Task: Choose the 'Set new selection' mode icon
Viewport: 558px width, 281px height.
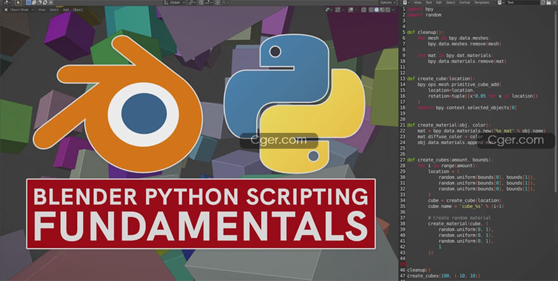Action: click(x=29, y=3)
